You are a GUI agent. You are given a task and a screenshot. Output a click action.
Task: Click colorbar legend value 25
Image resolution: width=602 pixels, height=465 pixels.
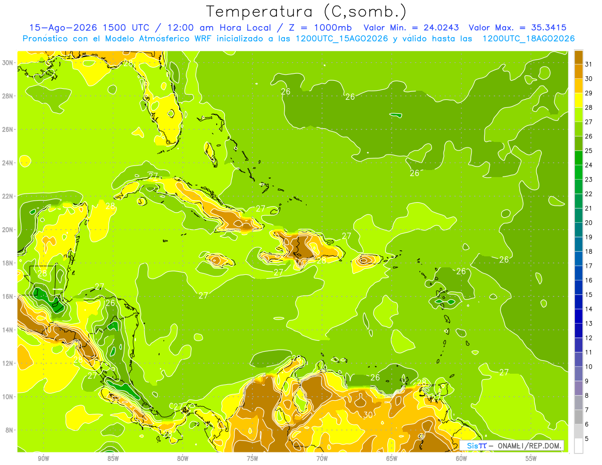[589, 150]
